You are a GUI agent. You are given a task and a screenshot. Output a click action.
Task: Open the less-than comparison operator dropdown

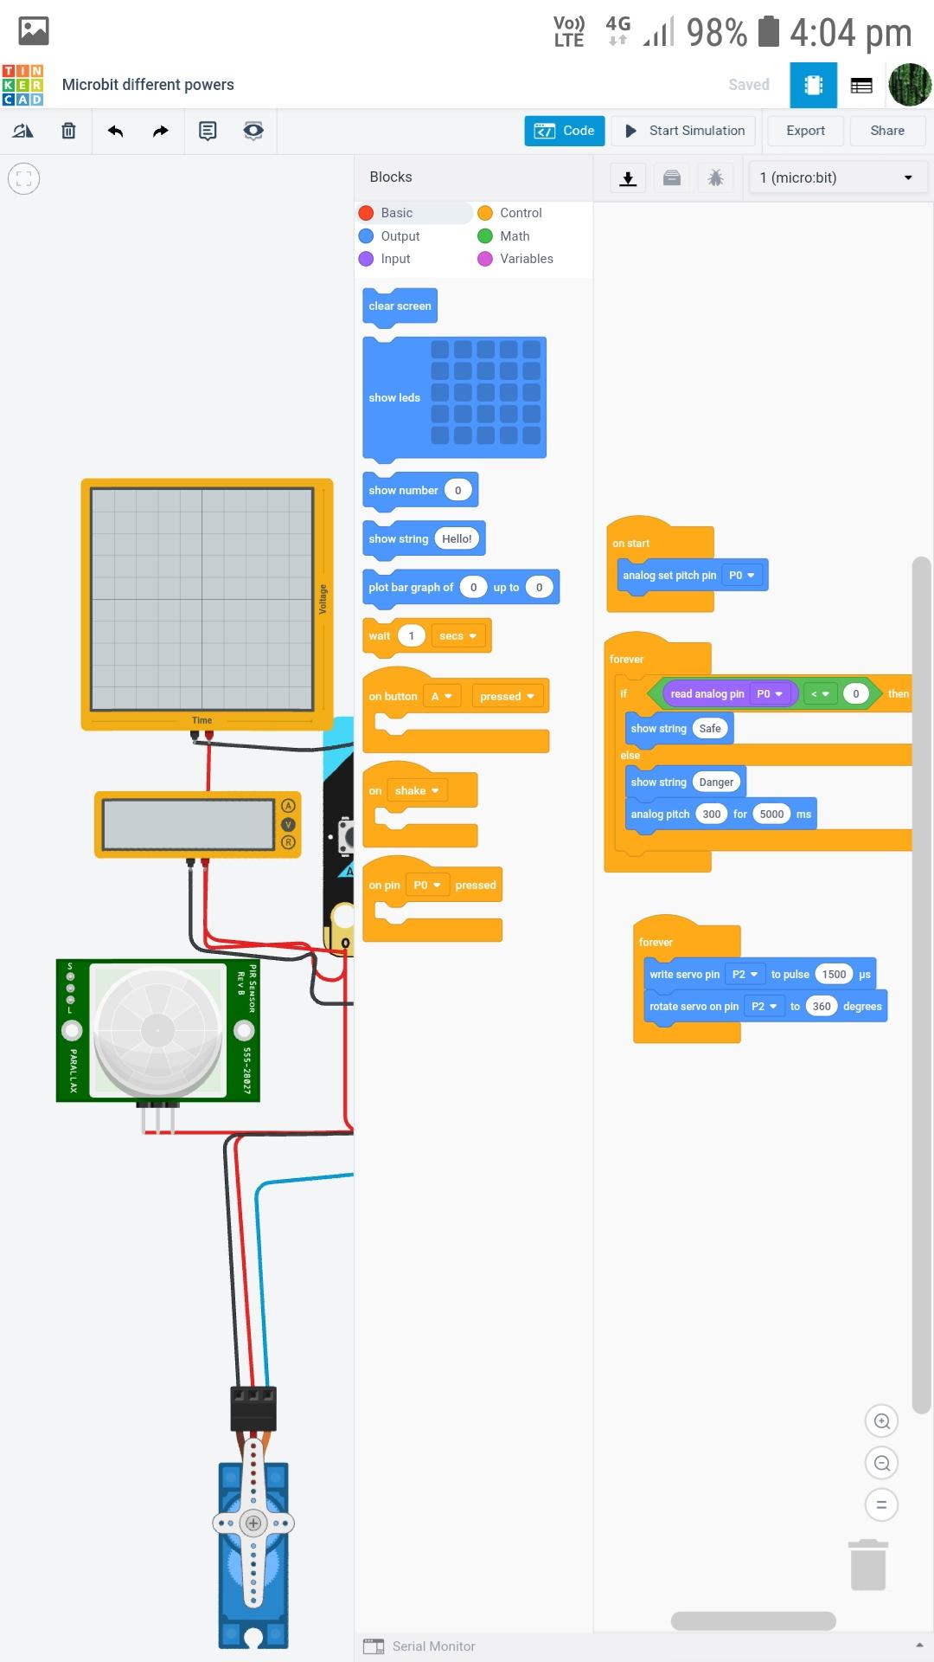click(x=820, y=693)
